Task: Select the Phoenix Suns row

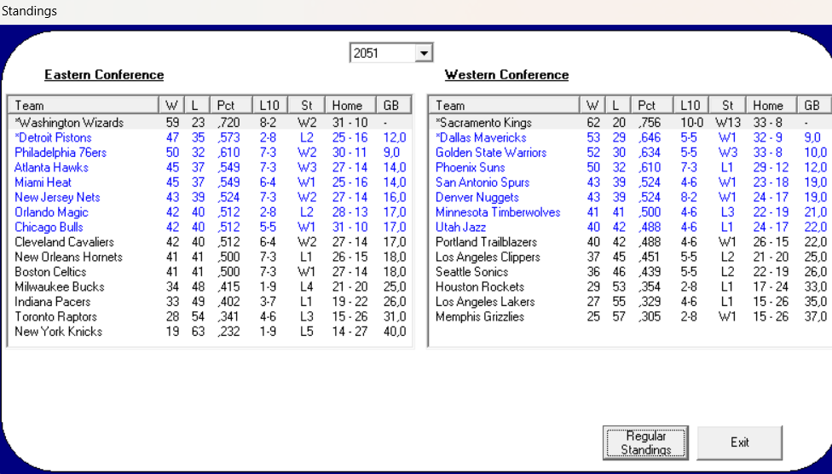Action: pyautogui.click(x=631, y=167)
